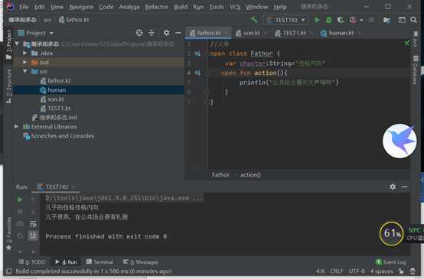Expand the out folder in the project tree
424x279 pixels.
pyautogui.click(x=24, y=63)
